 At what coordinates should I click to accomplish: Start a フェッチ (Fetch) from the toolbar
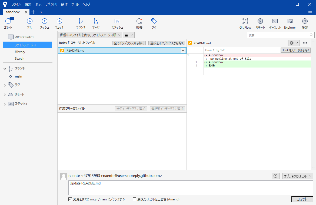59,23
